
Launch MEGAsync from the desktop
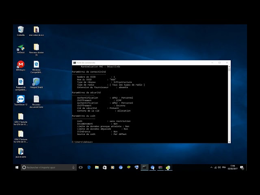click(21, 65)
